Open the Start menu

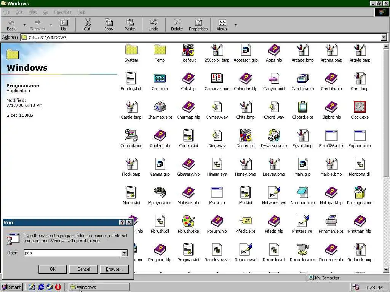pyautogui.click(x=12, y=287)
